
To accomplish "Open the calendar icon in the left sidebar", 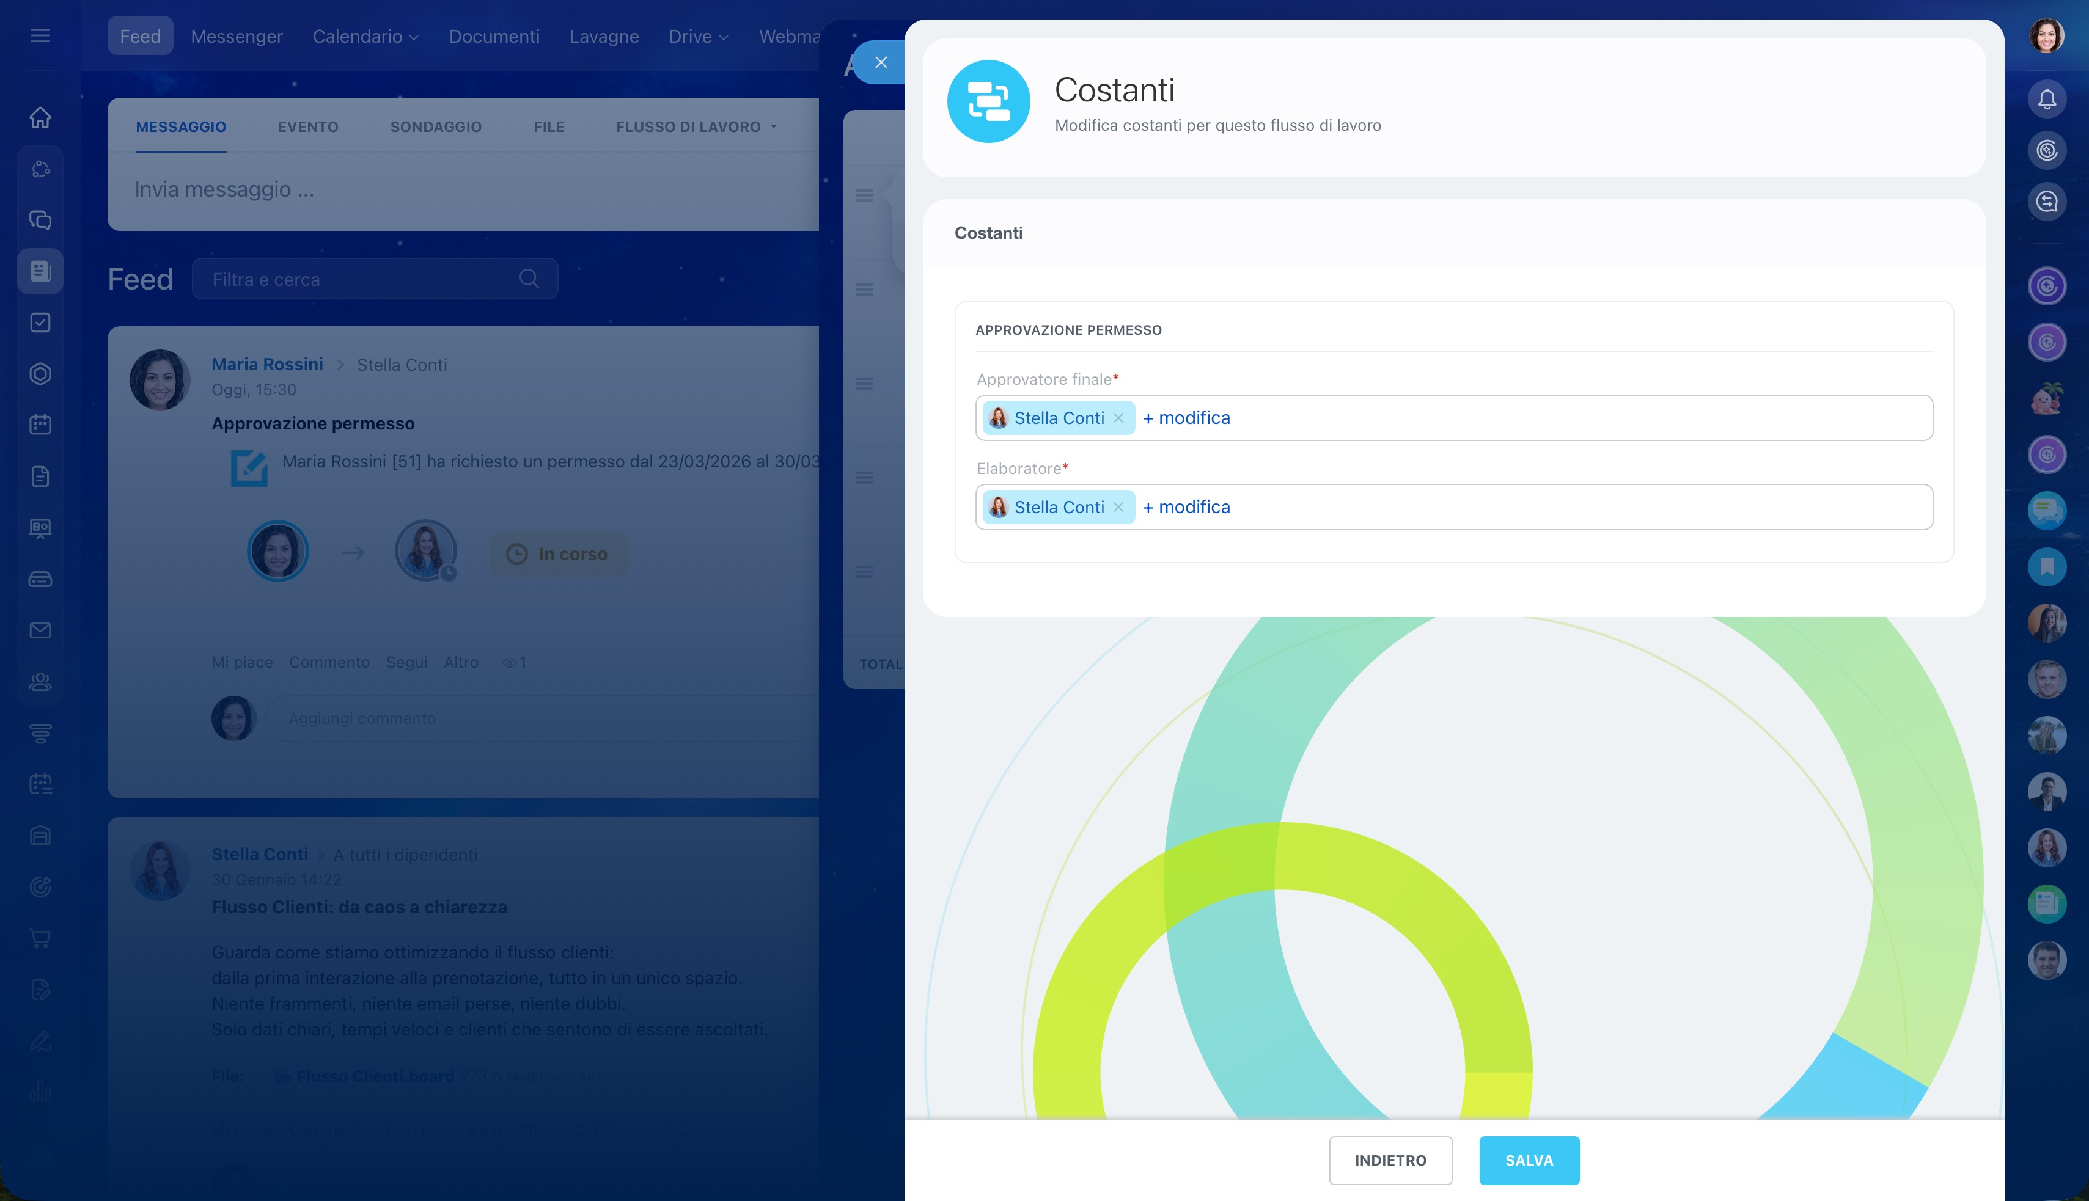I will [40, 425].
